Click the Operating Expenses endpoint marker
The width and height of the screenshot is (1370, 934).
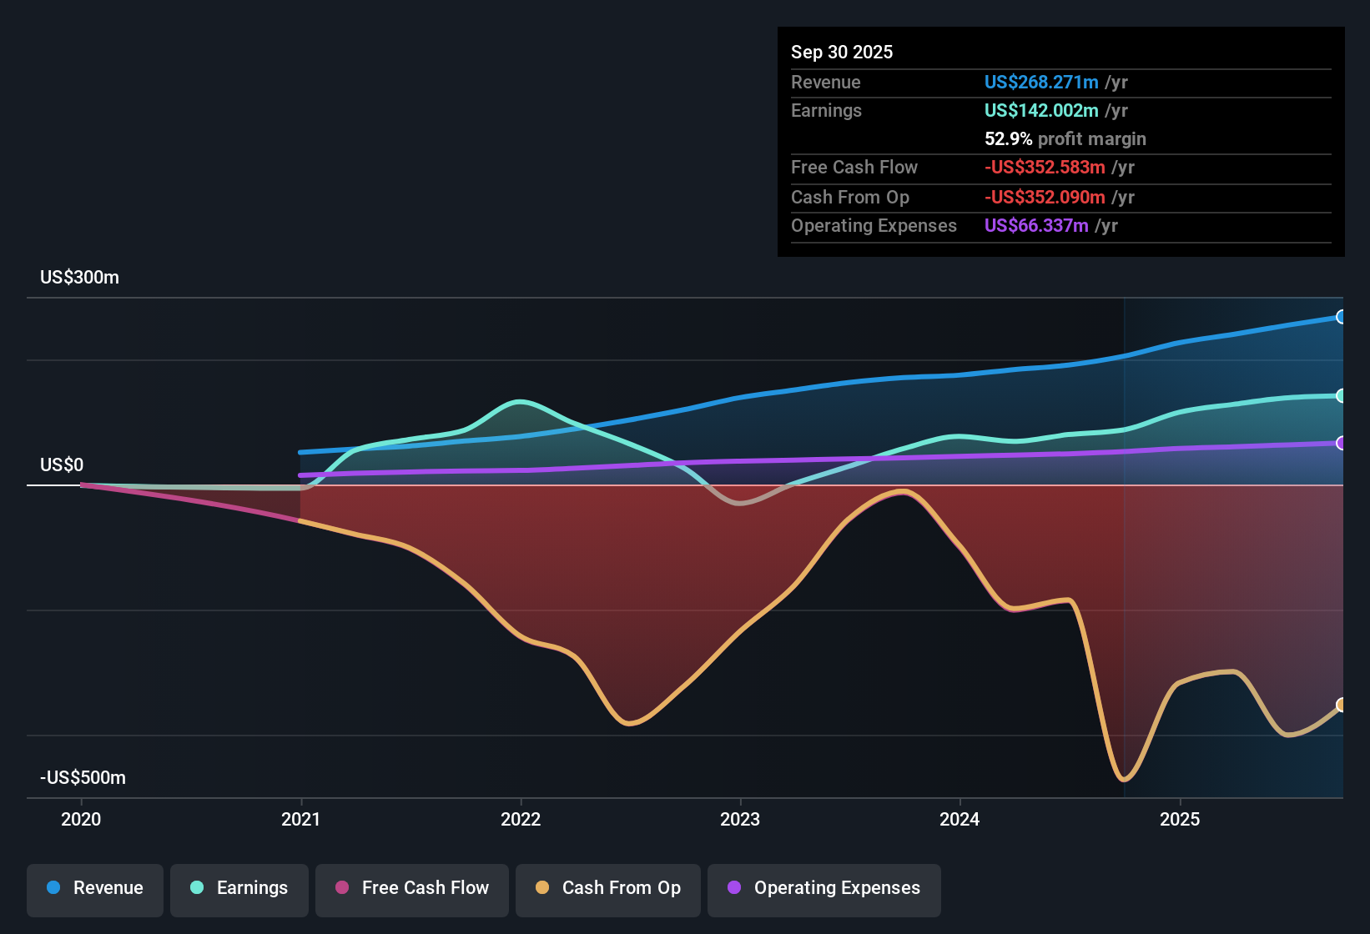click(x=1342, y=444)
